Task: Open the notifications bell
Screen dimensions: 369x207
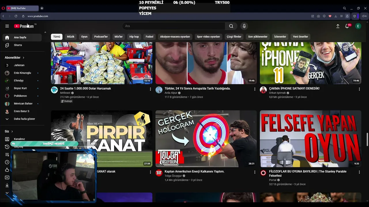Action: [x=347, y=26]
